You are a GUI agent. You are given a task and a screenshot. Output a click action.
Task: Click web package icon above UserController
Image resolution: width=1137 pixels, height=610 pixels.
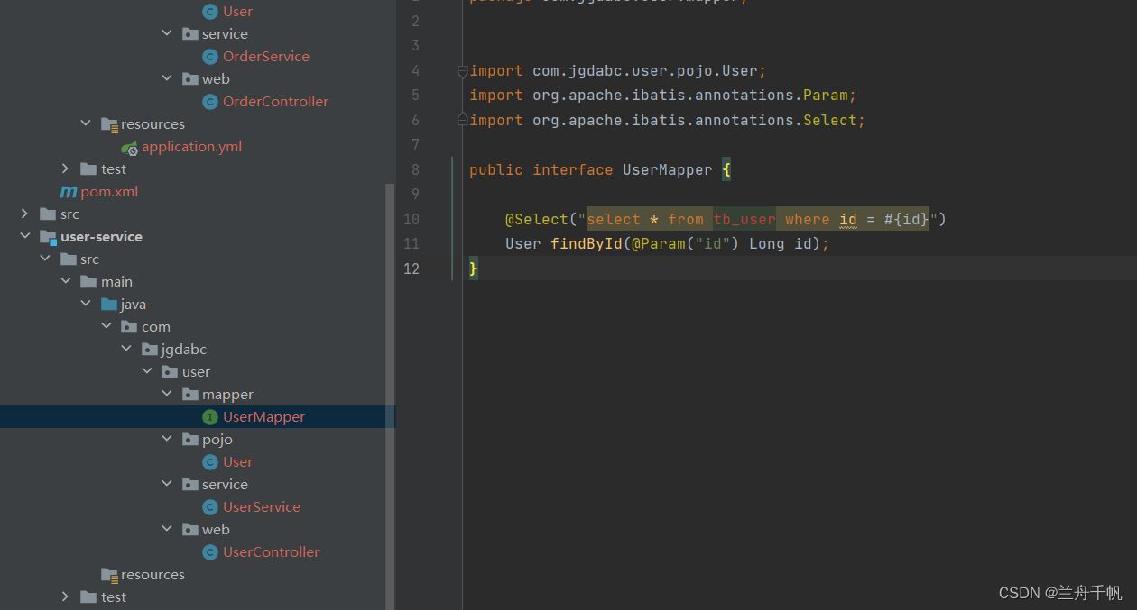pyautogui.click(x=189, y=530)
